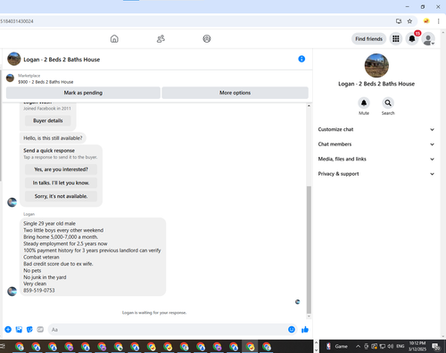Click side panel name 'Logan - 2 Beds 2 Baths House'

[x=376, y=84]
